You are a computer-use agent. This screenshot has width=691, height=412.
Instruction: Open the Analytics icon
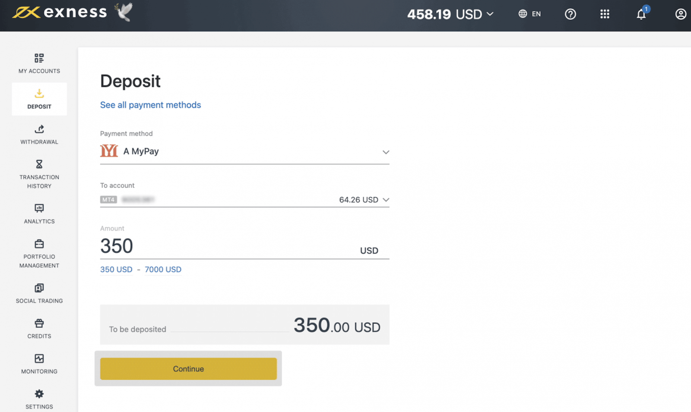click(x=39, y=208)
